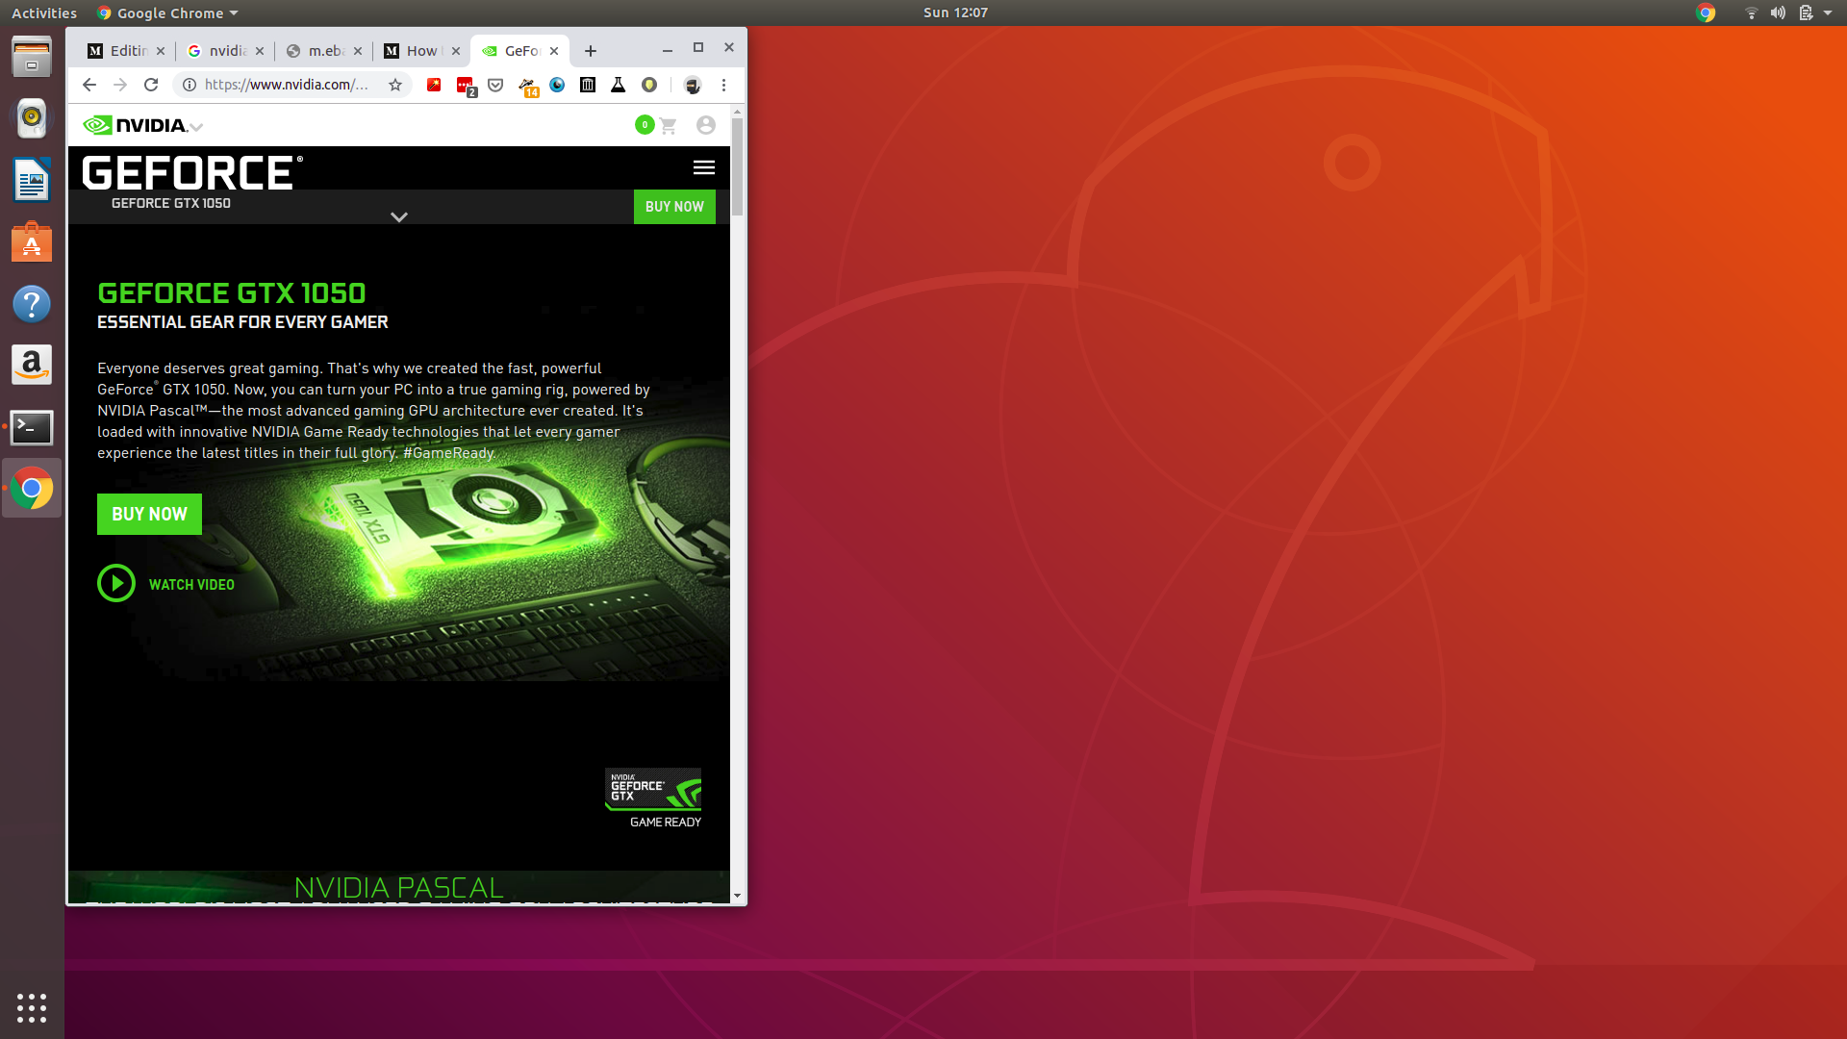Click the blue eye extension icon

[557, 85]
